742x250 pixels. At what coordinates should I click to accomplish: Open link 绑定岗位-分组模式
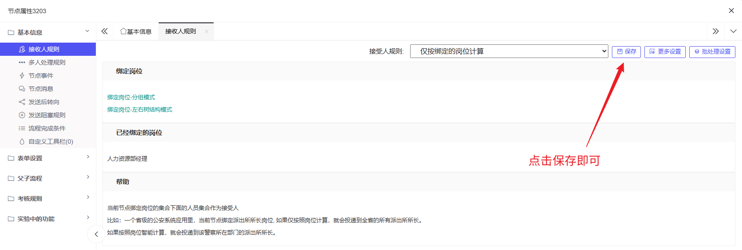coord(131,98)
